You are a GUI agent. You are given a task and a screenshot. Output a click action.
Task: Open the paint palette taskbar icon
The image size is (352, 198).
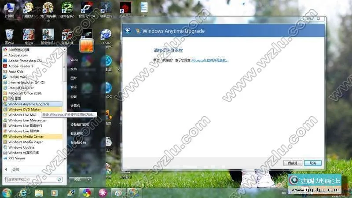(118, 193)
